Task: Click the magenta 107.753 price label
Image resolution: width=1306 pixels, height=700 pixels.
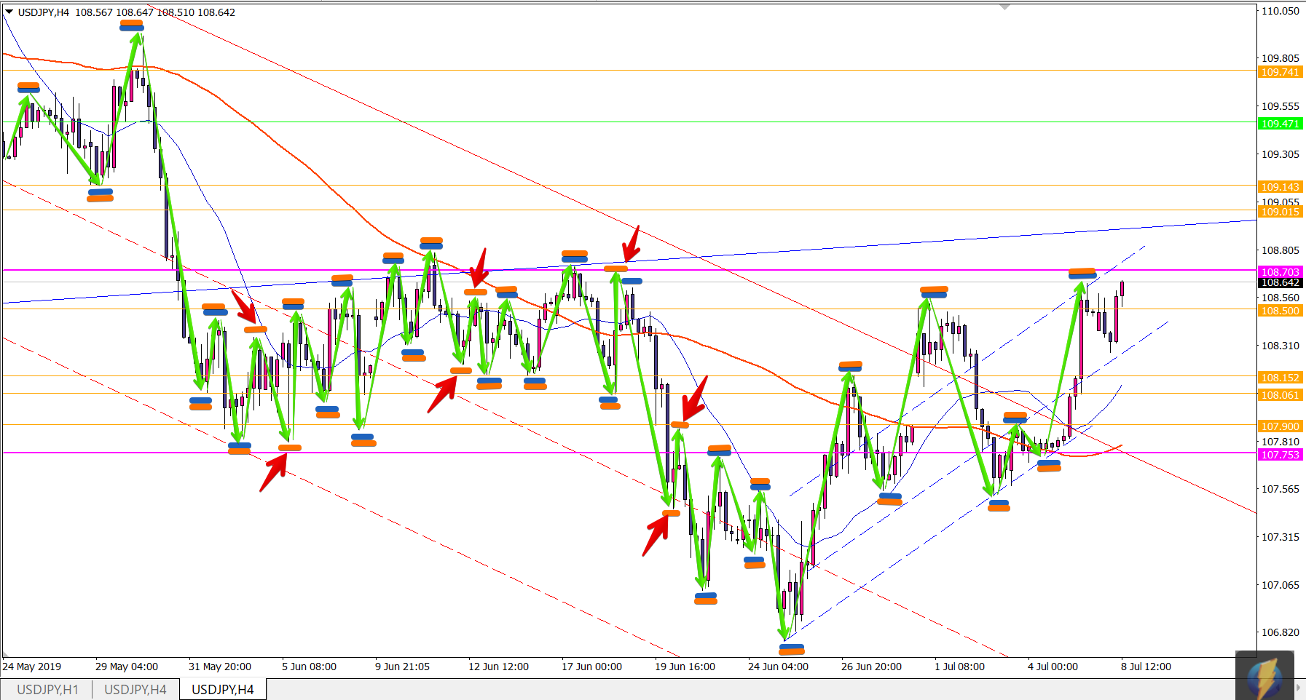Action: coord(1280,455)
